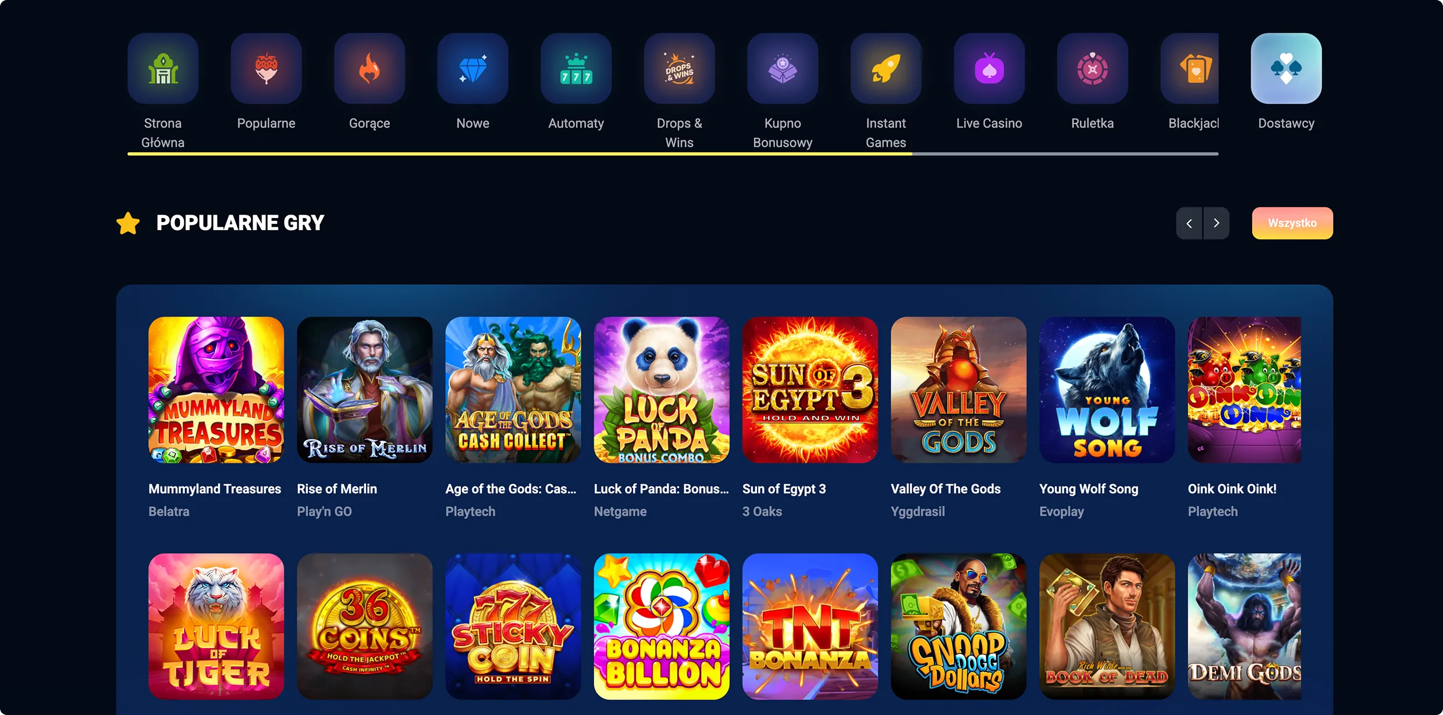Open the Dostawcy providers tile

(1286, 69)
